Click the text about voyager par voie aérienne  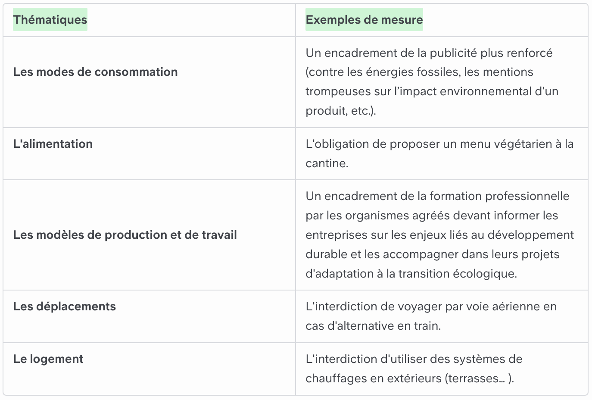point(431,316)
